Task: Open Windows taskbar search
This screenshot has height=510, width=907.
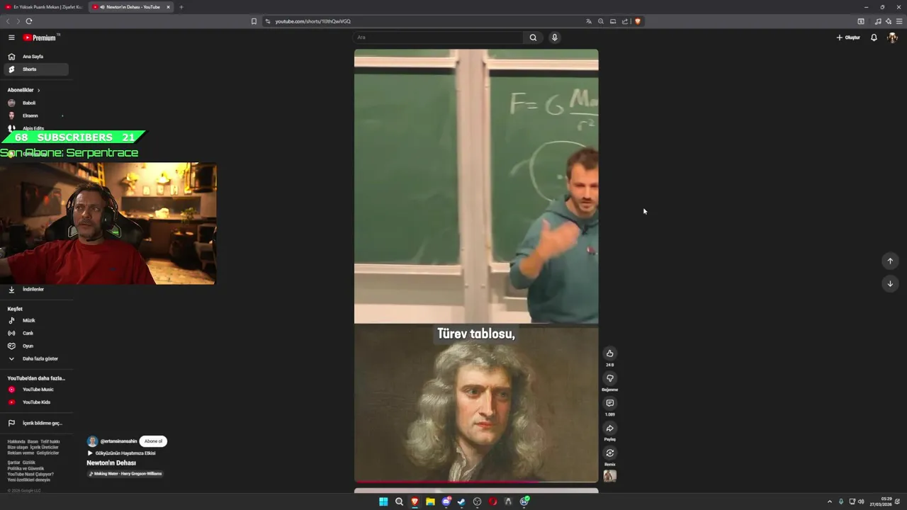Action: pyautogui.click(x=399, y=501)
